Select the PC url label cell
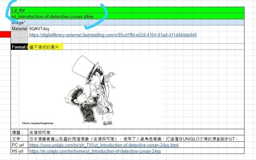 [20, 145]
